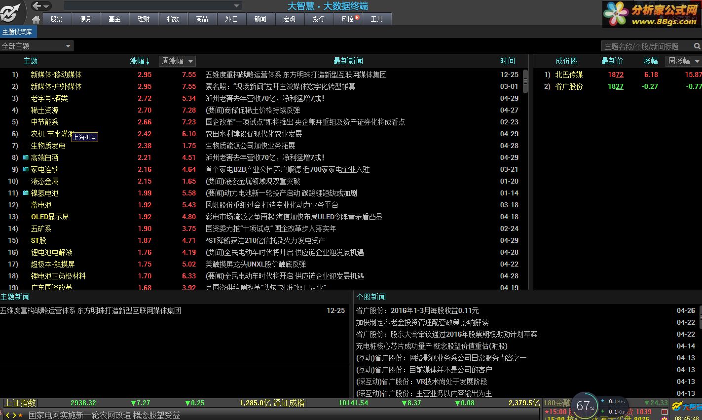Select the 超极本-触摸屏 theme
702x420 pixels.
pos(53,264)
